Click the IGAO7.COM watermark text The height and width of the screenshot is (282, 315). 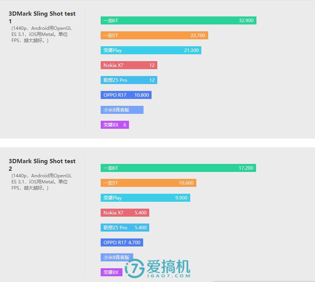pos(169,276)
